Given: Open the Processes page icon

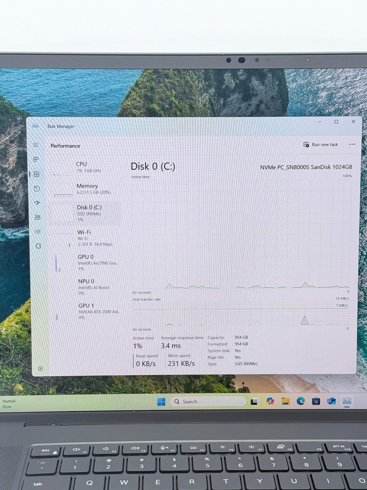Looking at the screenshot, I should coord(36,159).
